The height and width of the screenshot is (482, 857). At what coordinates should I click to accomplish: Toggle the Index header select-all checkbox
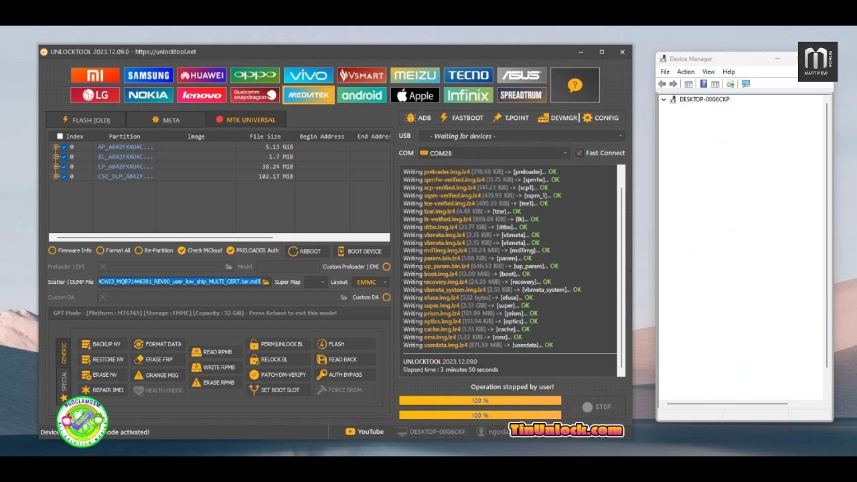[x=60, y=137]
